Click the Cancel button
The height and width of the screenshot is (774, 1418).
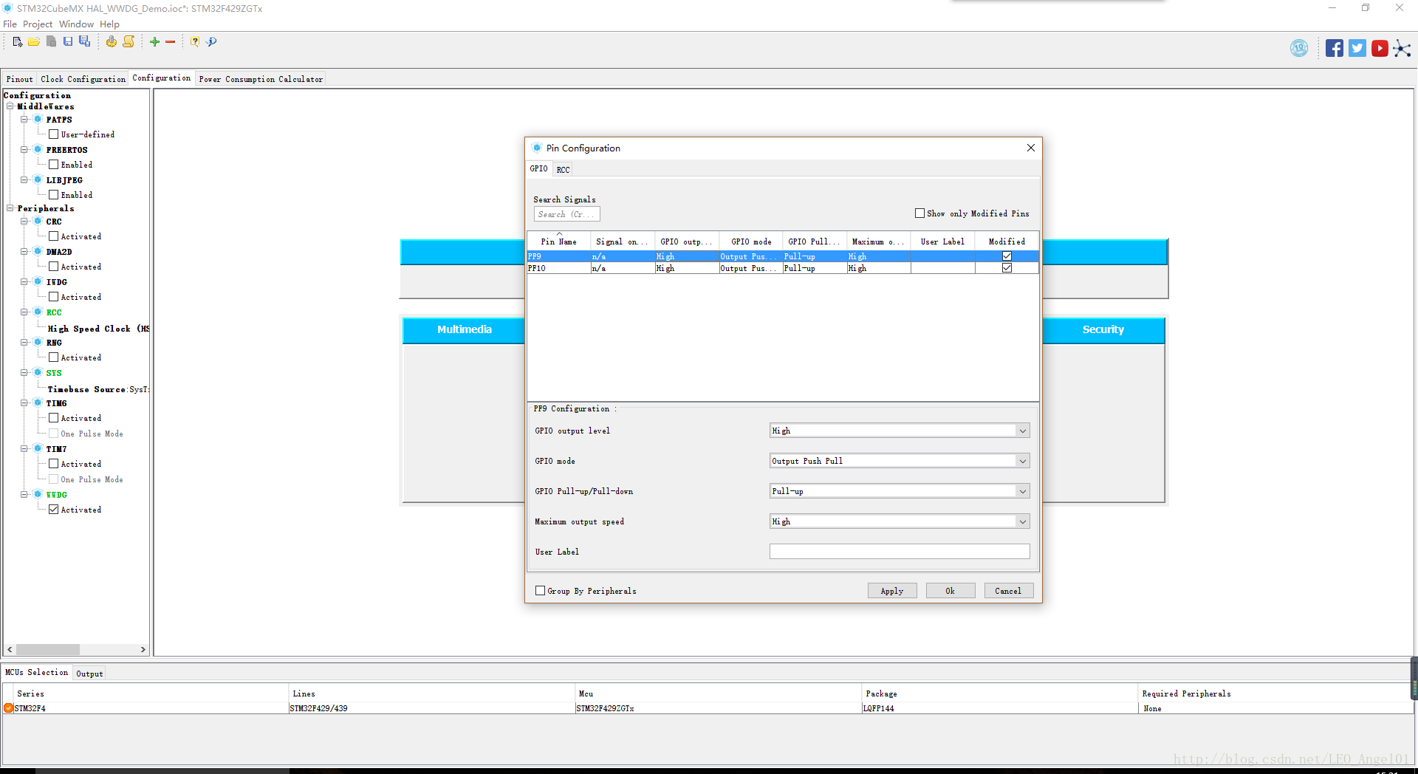(1008, 591)
